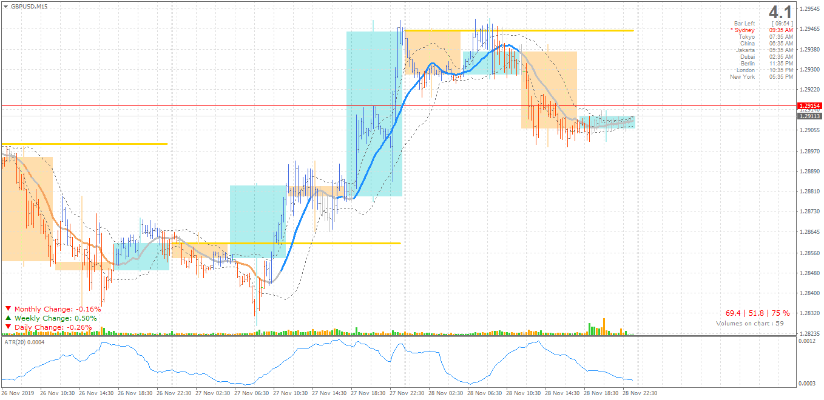This screenshot has width=824, height=400.
Task: Click the Volumes on chart : 59 label
Action: coord(750,323)
